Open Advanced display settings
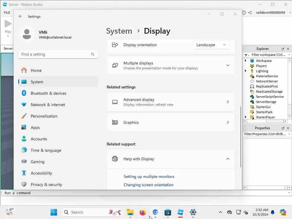This screenshot has height=219, width=292. pyautogui.click(x=171, y=102)
